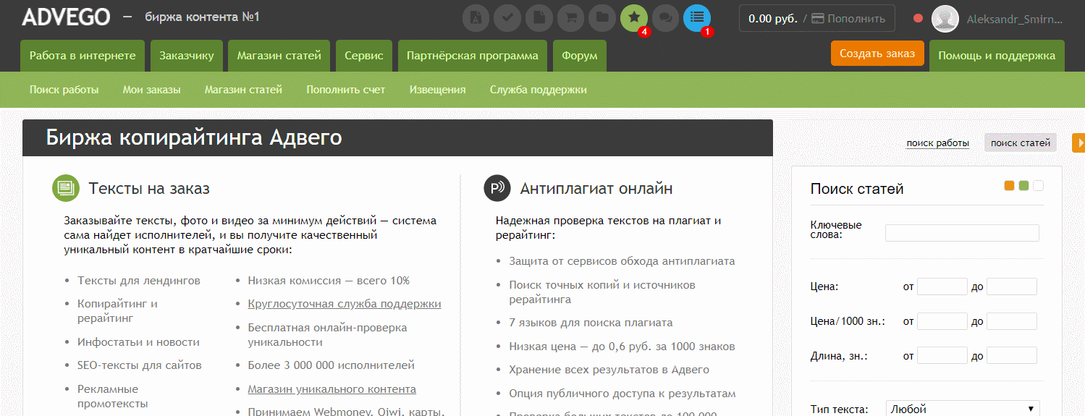Click the Антиплагиат онлайн round P icon
The width and height of the screenshot is (1085, 416).
497,188
